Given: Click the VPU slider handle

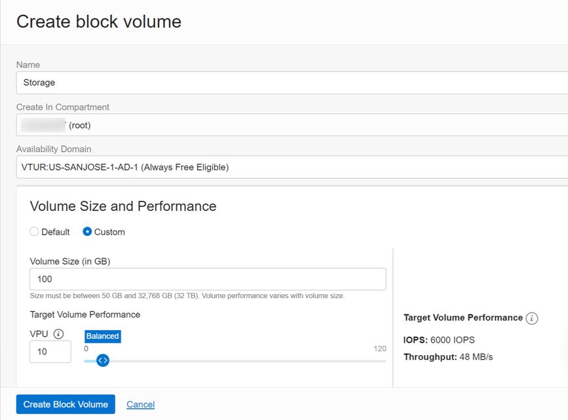Looking at the screenshot, I should pos(103,360).
